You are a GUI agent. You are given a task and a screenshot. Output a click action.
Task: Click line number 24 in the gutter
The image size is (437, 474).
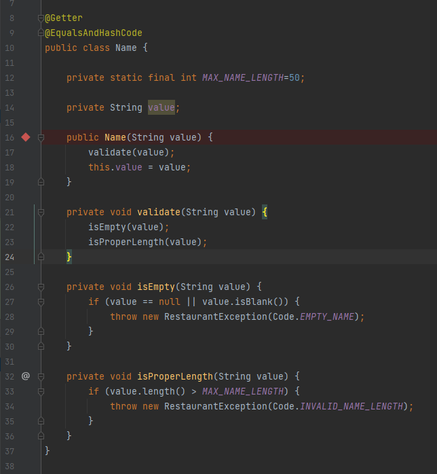(9, 257)
